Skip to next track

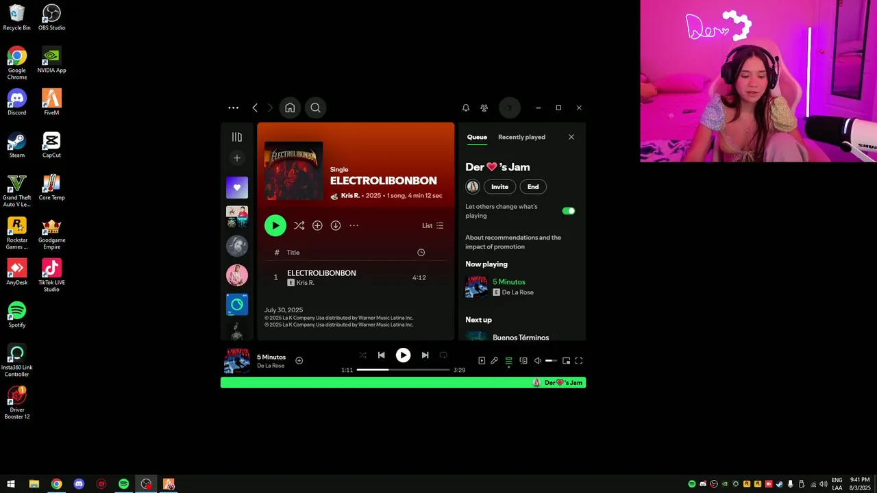[425, 355]
